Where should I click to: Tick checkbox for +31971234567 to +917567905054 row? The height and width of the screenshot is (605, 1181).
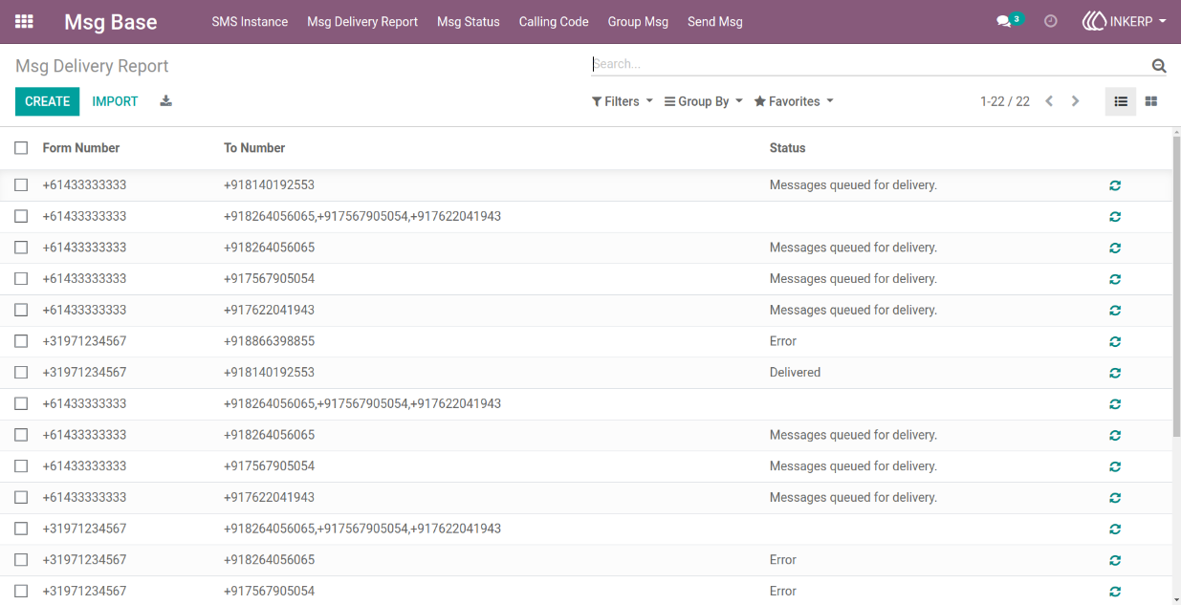pos(21,592)
